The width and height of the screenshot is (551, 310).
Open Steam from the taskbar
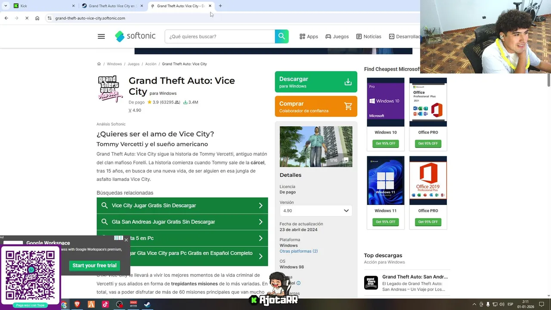pyautogui.click(x=147, y=304)
